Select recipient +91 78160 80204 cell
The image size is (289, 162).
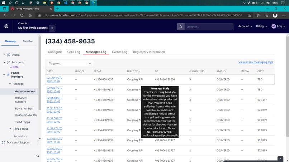(165, 79)
